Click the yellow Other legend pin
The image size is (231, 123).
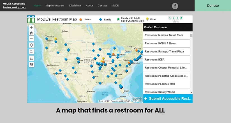[147, 19]
